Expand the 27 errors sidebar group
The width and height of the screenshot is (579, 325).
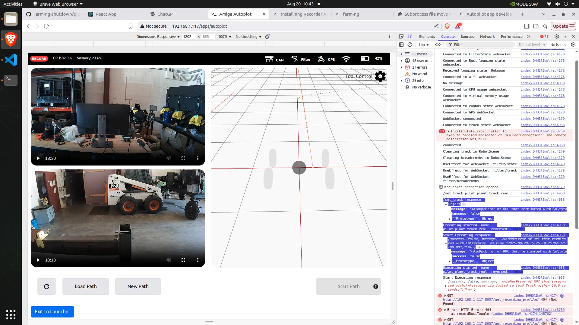pyautogui.click(x=401, y=67)
